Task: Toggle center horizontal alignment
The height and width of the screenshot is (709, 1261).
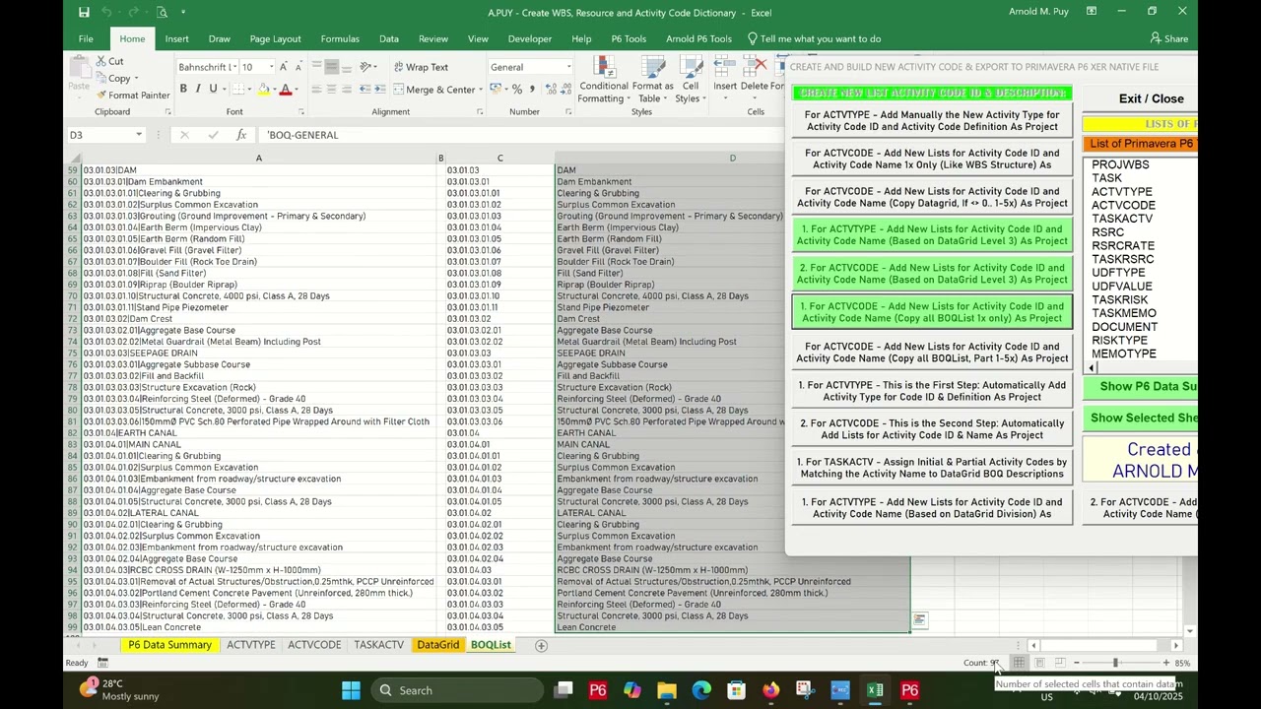Action: pos(331,90)
